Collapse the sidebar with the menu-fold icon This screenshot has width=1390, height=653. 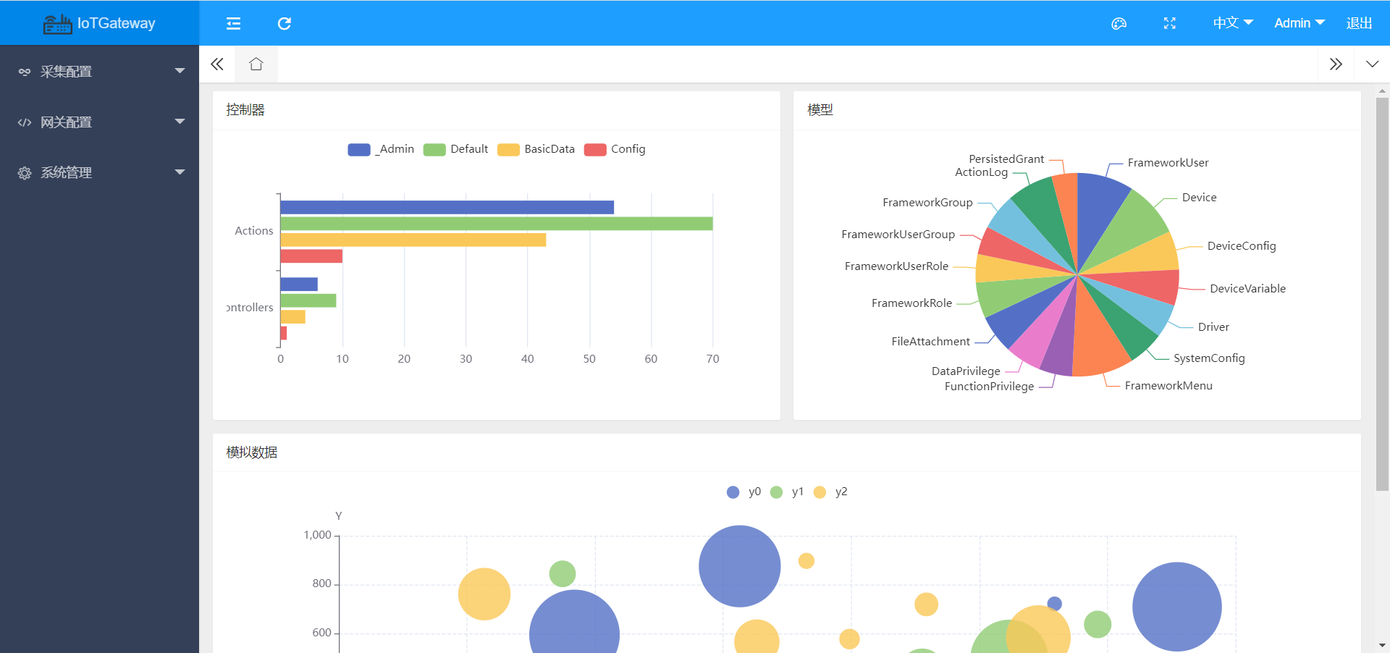pos(233,24)
